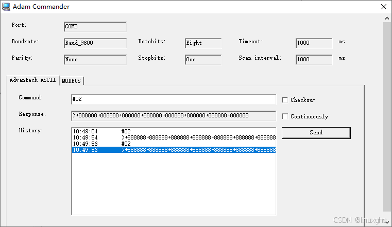Select the 10:49:54 response history row

(x=174, y=137)
